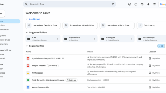Click the Slides icon for Q4 Forecast
The height and width of the screenshot is (93, 166).
click(28, 73)
